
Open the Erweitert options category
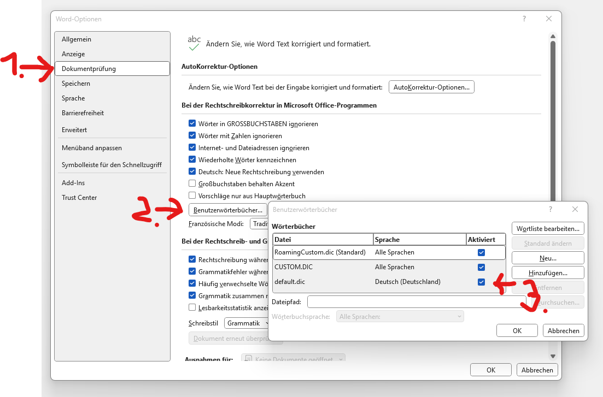tap(112, 130)
